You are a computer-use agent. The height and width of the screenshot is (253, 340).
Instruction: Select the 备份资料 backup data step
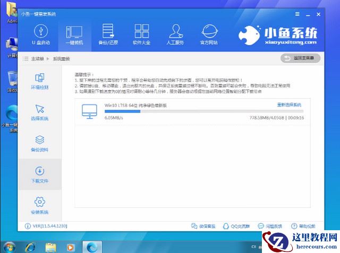tap(40, 144)
